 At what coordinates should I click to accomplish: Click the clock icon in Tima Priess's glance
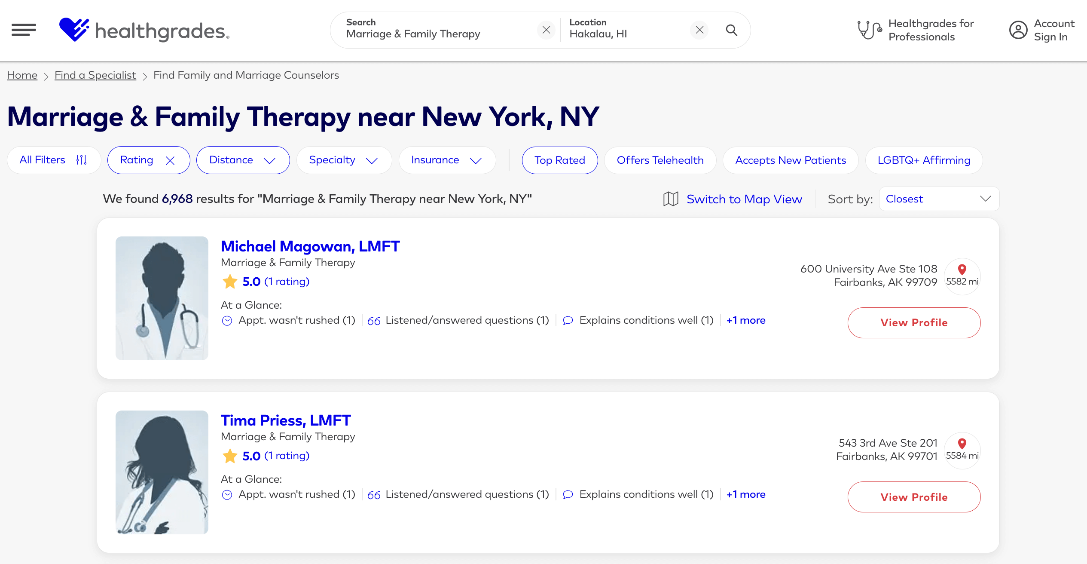[227, 495]
